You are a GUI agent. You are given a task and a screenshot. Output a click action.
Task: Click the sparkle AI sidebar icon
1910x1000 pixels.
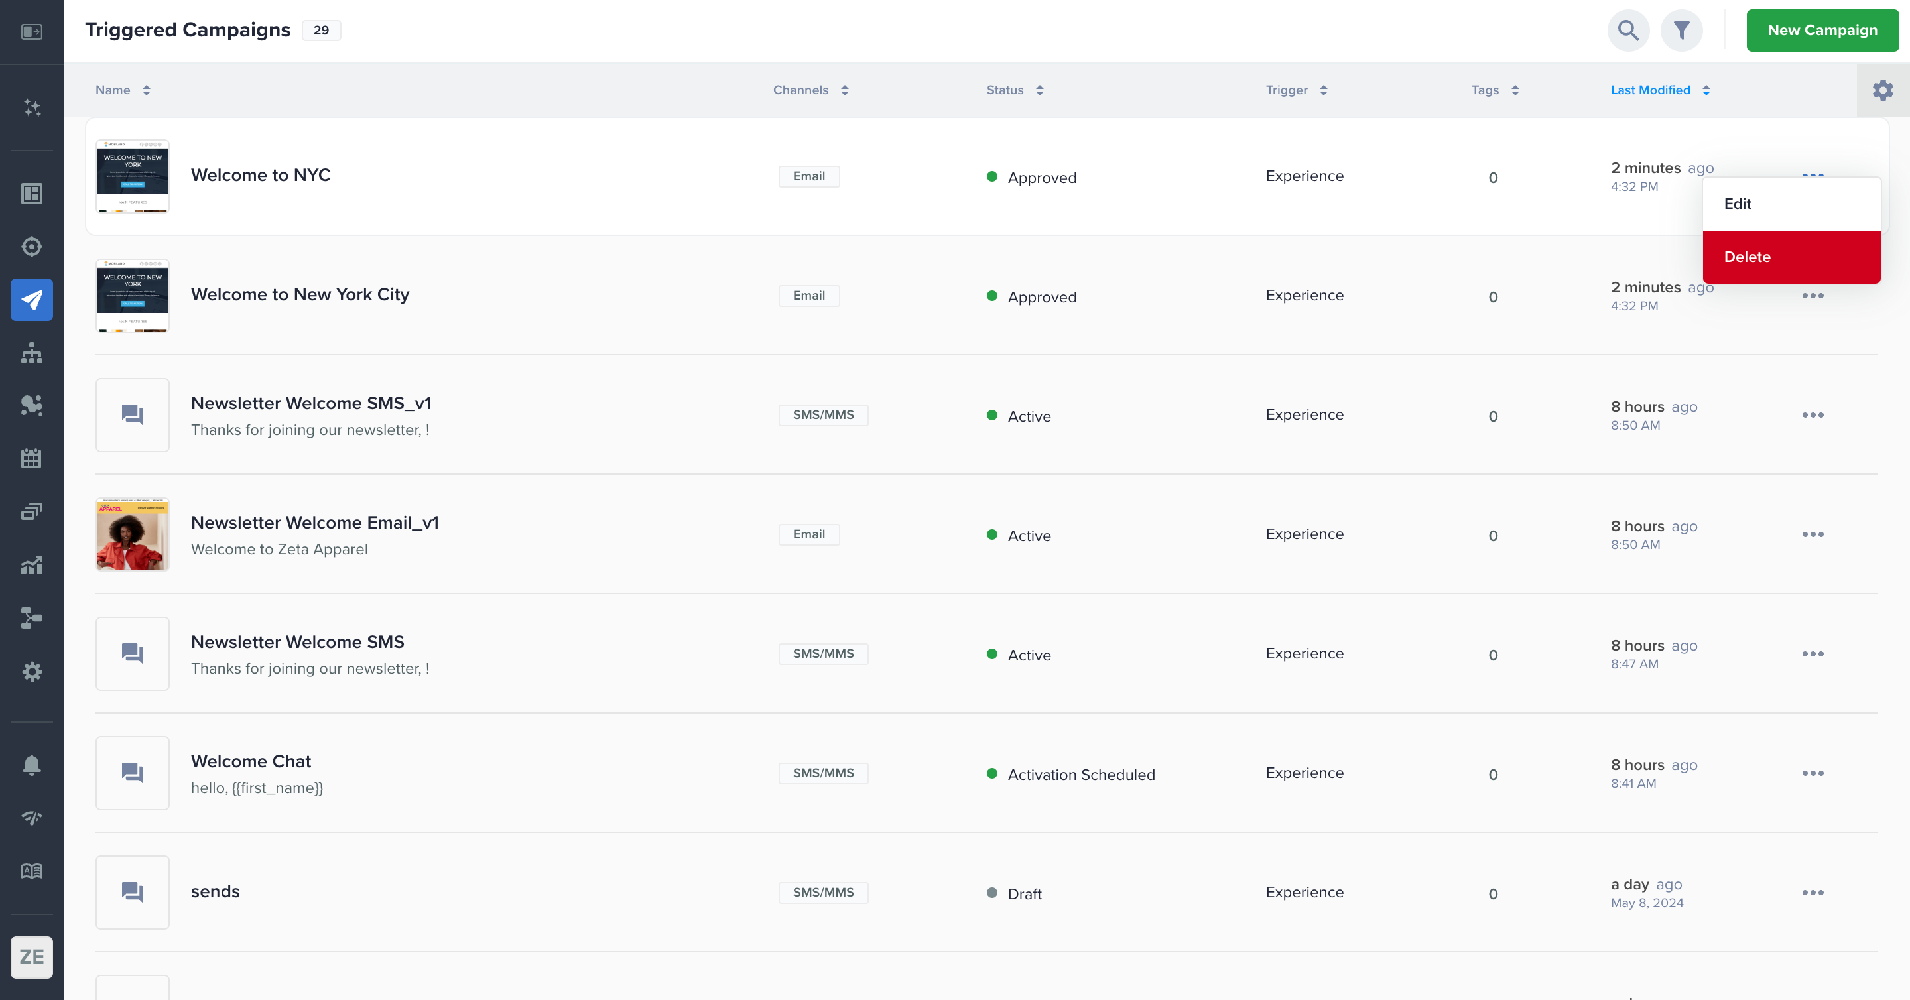click(31, 107)
